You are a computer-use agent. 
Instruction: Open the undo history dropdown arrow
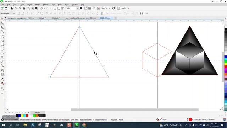pyautogui.click(x=44, y=8)
